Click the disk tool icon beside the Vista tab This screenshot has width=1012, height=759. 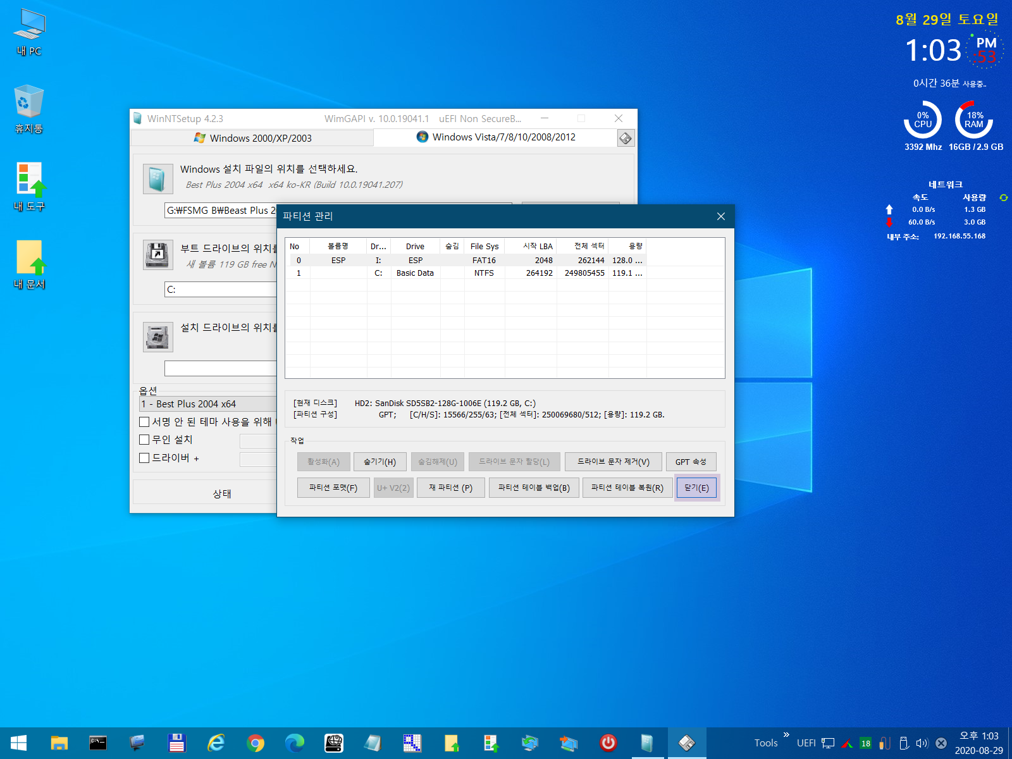626,138
